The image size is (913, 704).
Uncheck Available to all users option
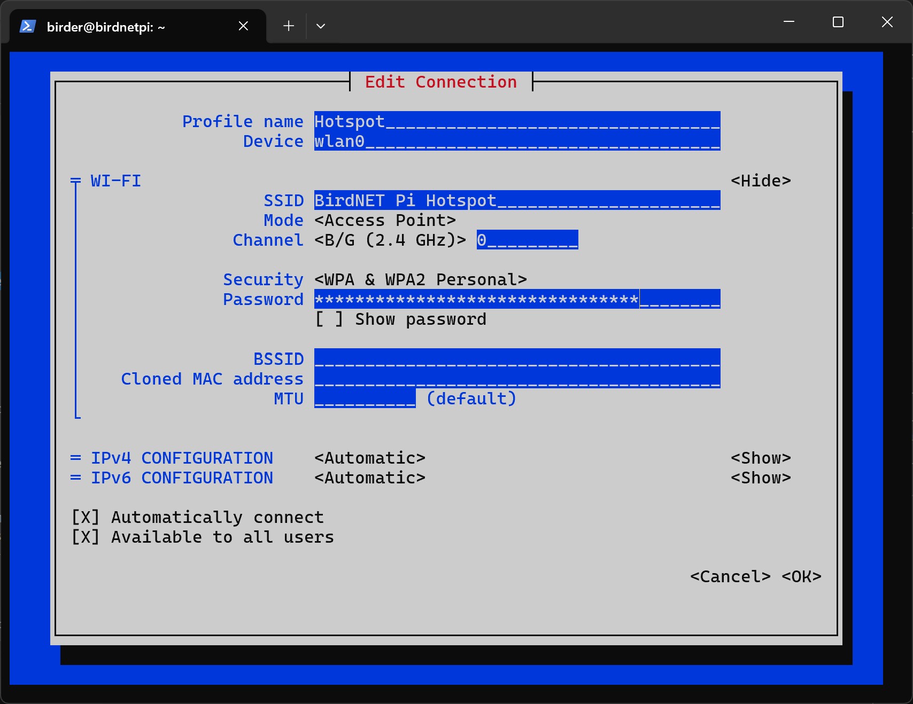86,537
